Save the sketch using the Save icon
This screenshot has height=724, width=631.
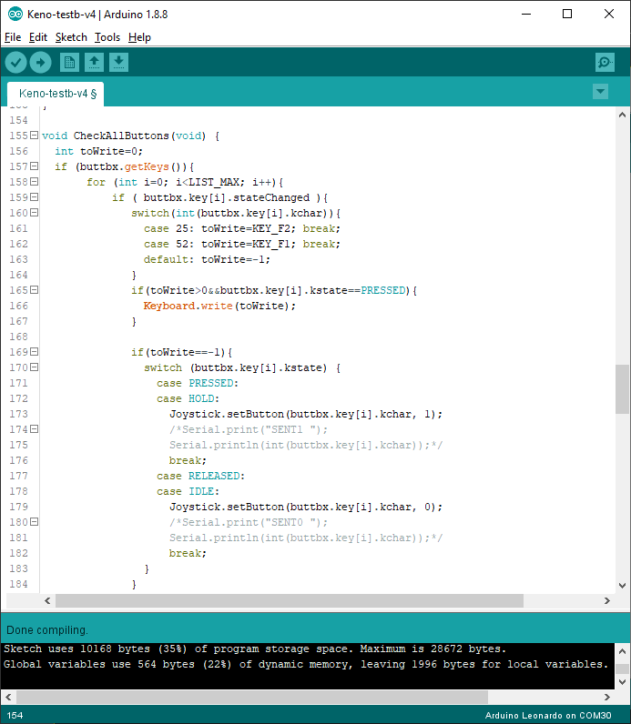(118, 62)
